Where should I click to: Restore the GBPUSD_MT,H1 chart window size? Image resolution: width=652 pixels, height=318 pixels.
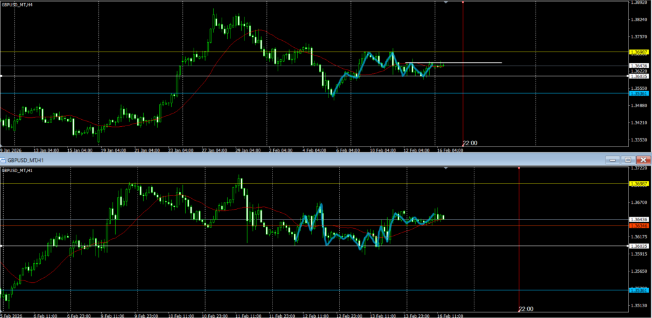(628, 159)
